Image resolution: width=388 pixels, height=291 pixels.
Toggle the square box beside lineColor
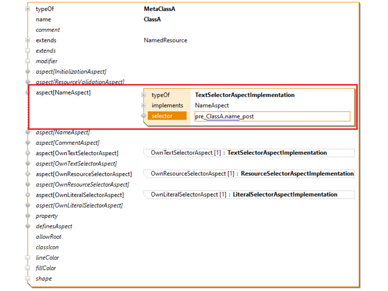28,257
